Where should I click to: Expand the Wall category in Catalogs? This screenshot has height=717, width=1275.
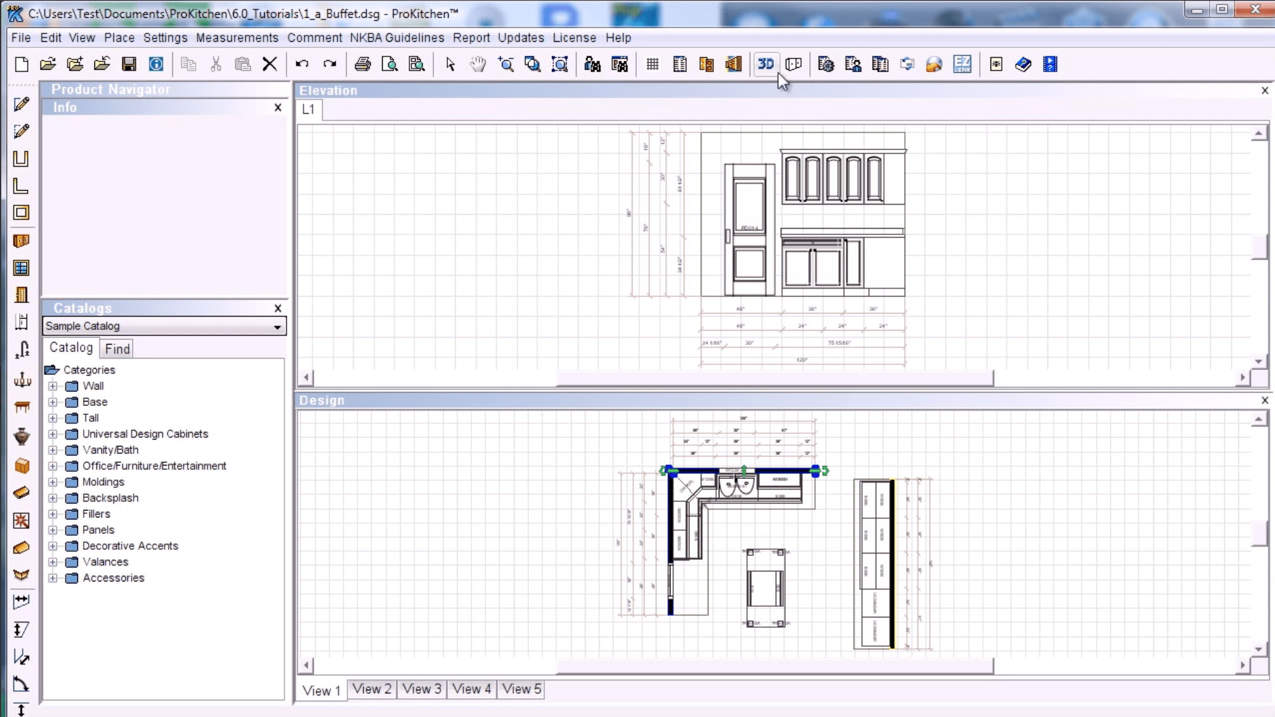click(x=53, y=386)
